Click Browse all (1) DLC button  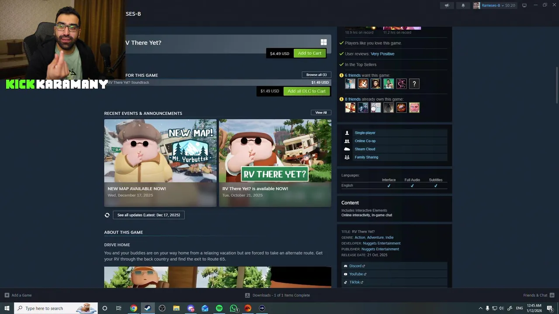(316, 75)
